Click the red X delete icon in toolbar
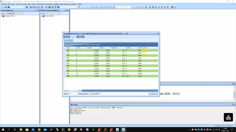Viewport: 236px width, 132px height. [79, 7]
